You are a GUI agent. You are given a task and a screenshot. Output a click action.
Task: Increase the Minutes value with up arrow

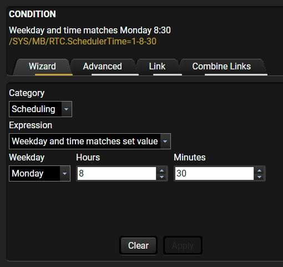[x=259, y=170]
